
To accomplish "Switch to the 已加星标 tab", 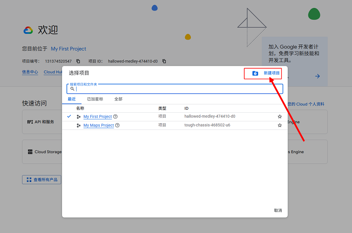I will tap(95, 99).
